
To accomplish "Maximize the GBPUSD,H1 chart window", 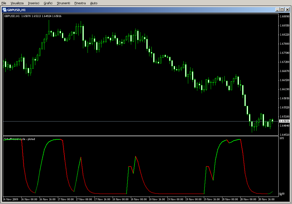I will (x=282, y=10).
